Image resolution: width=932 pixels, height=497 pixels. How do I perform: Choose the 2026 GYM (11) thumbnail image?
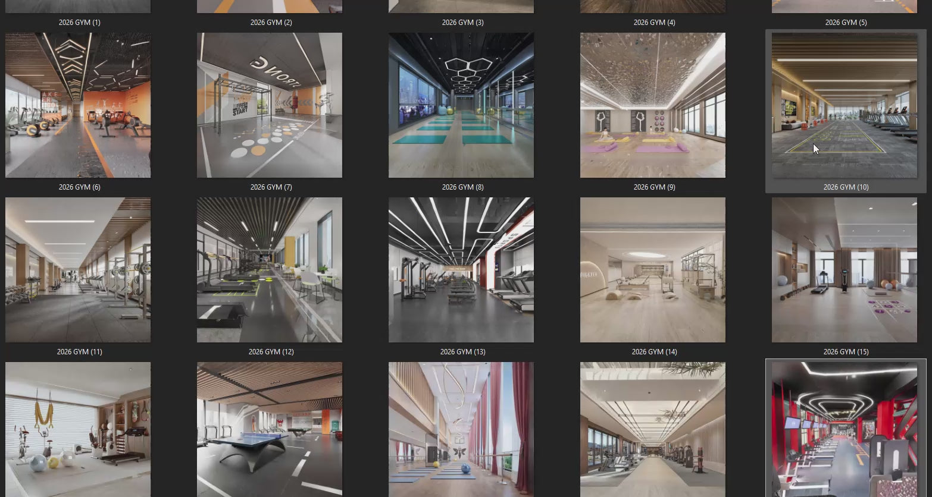coord(78,270)
